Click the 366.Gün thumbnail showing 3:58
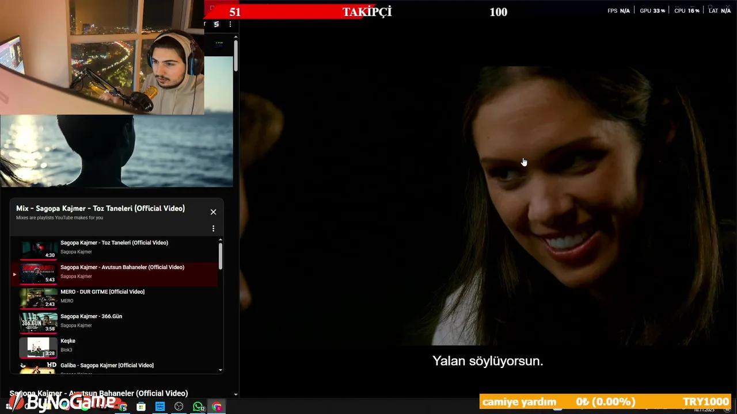This screenshot has height=414, width=737. pyautogui.click(x=39, y=323)
